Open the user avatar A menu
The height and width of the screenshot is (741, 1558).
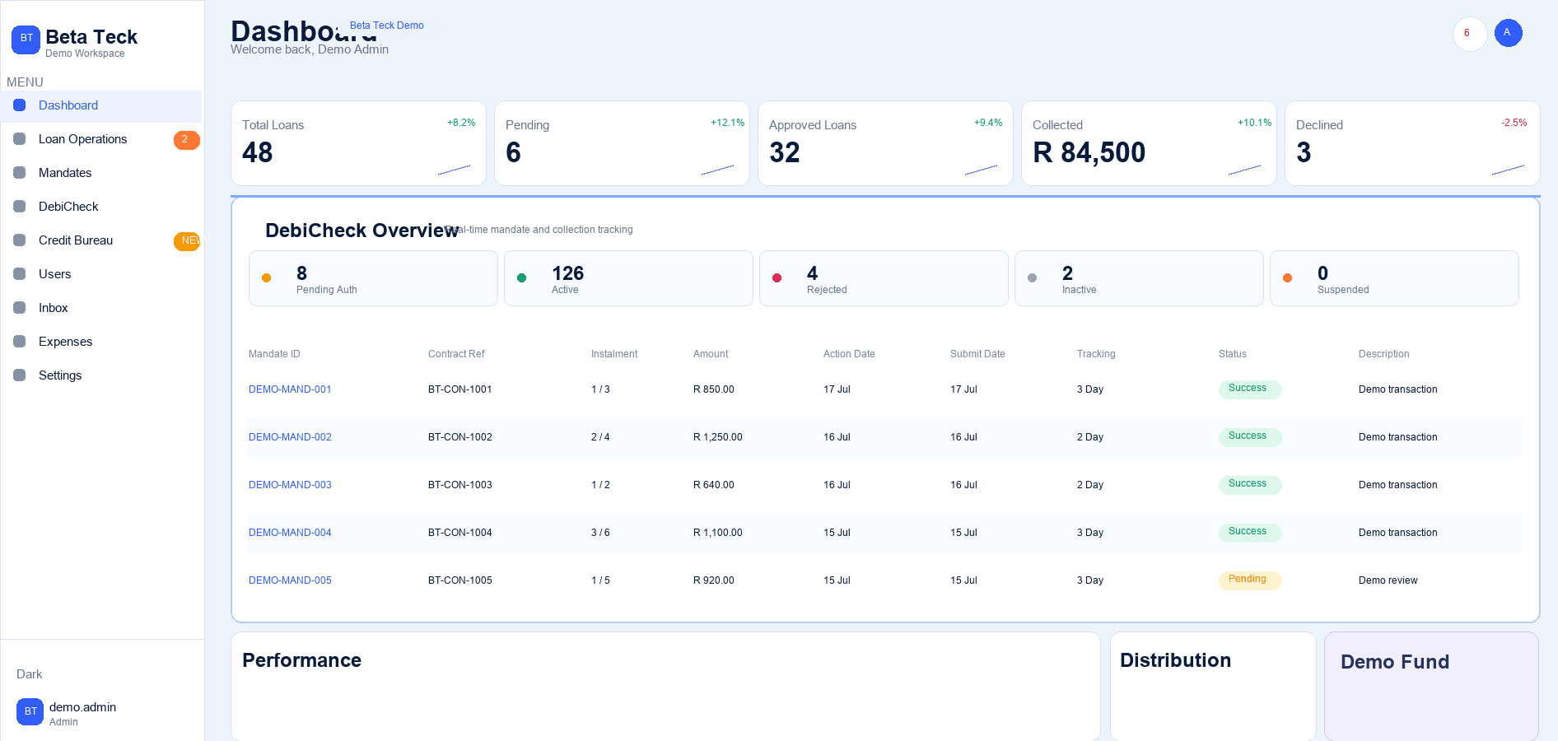click(1508, 33)
